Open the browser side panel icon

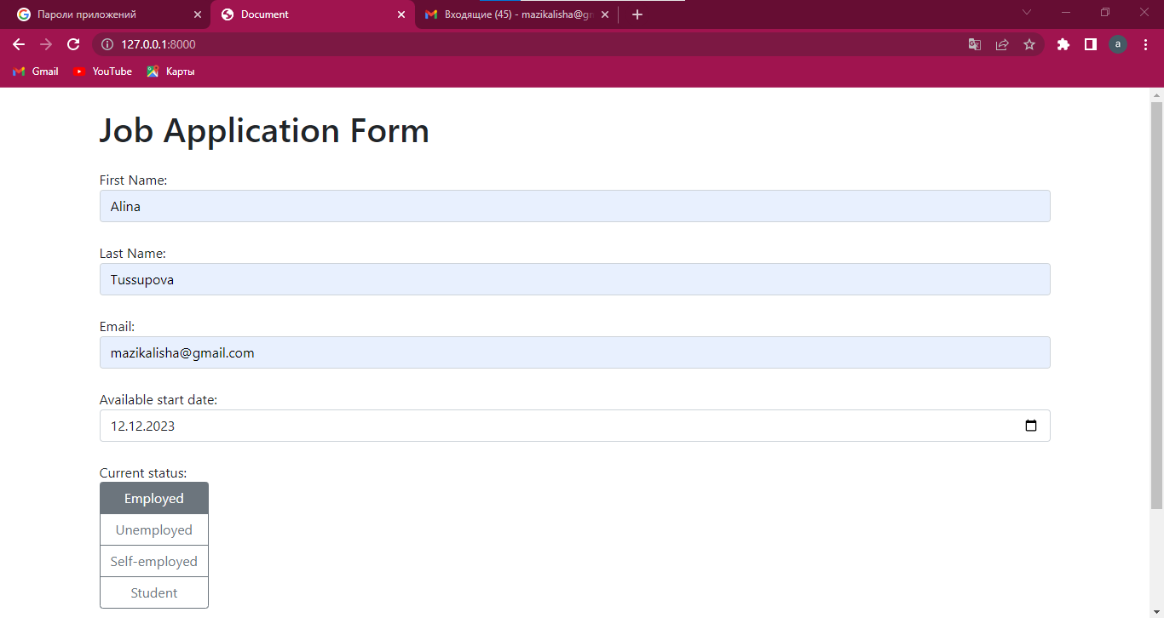1090,44
